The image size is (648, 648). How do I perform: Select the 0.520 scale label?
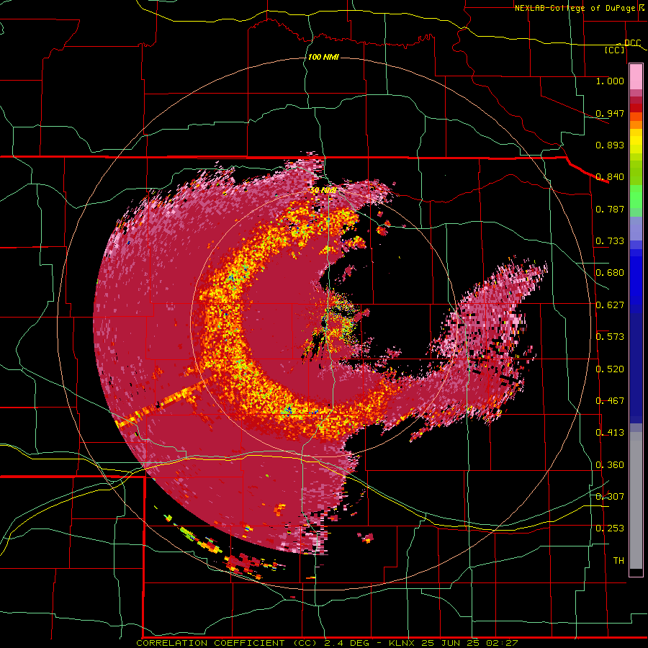(610, 369)
